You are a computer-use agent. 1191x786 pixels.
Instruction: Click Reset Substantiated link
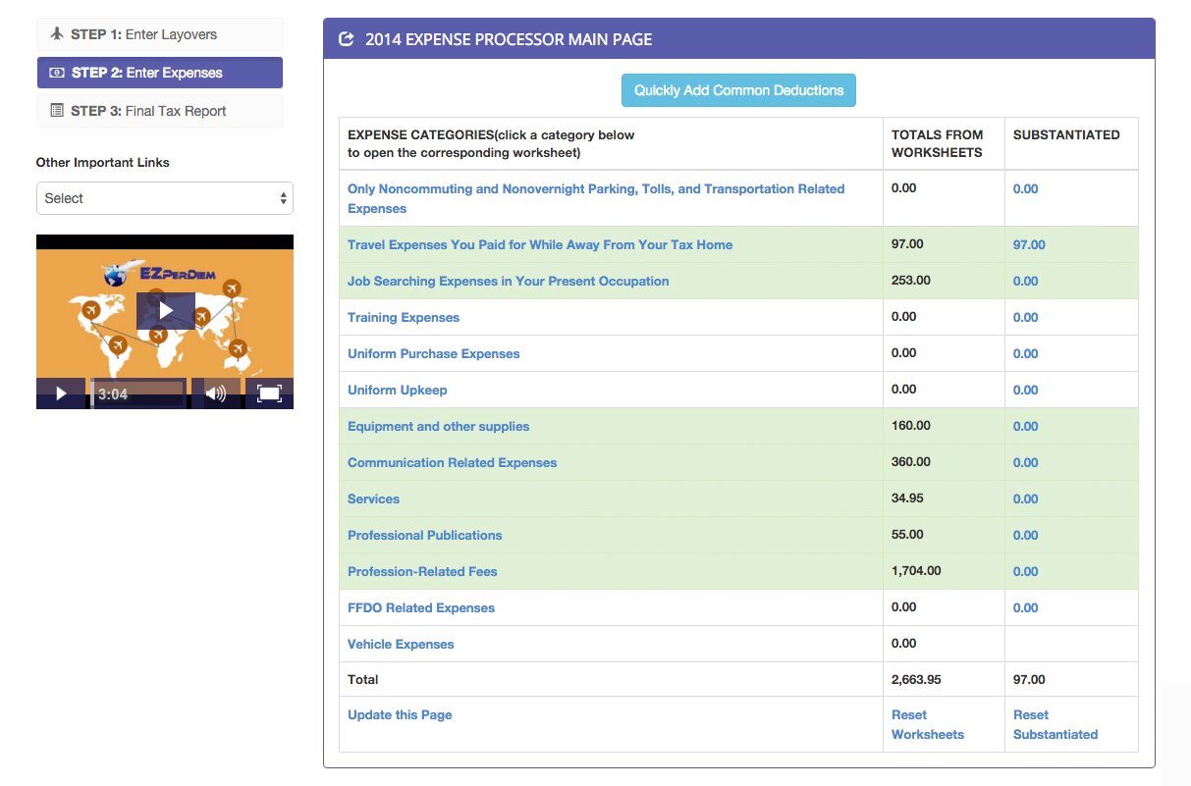(1055, 725)
